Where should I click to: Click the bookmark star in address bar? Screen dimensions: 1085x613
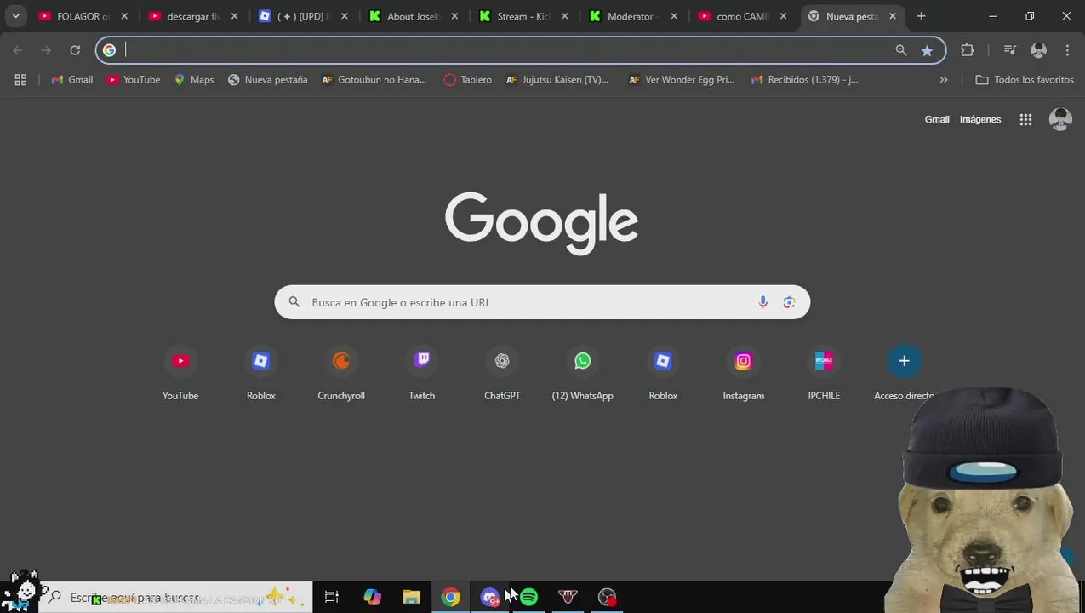[927, 50]
